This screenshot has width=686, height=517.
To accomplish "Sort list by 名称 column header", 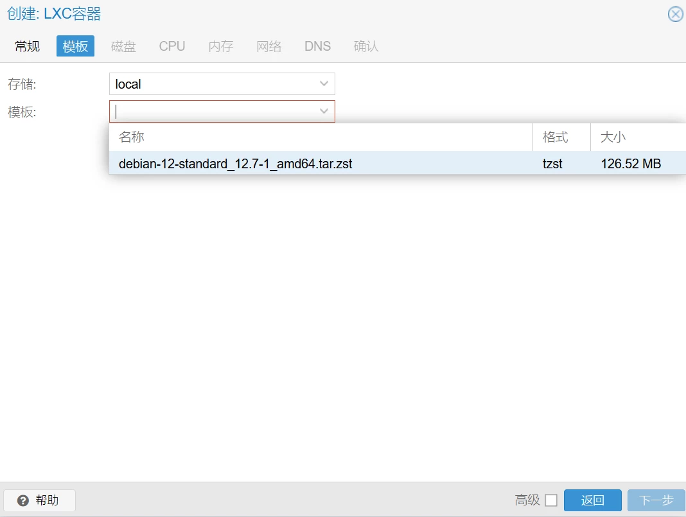I will [321, 137].
